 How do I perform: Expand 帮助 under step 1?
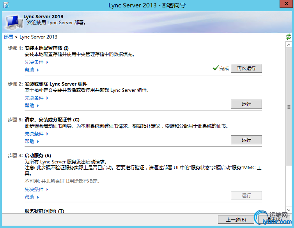click(32, 70)
